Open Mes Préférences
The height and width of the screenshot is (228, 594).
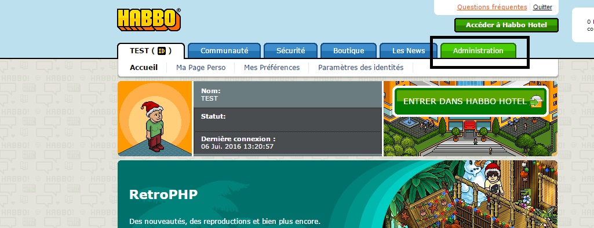tap(272, 67)
